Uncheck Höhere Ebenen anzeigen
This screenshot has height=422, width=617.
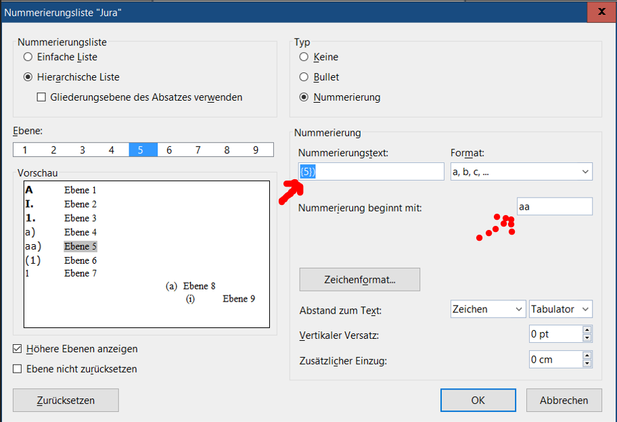(x=18, y=349)
